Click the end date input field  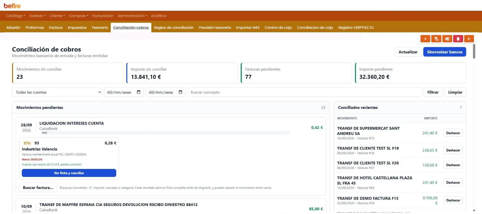pos(166,92)
